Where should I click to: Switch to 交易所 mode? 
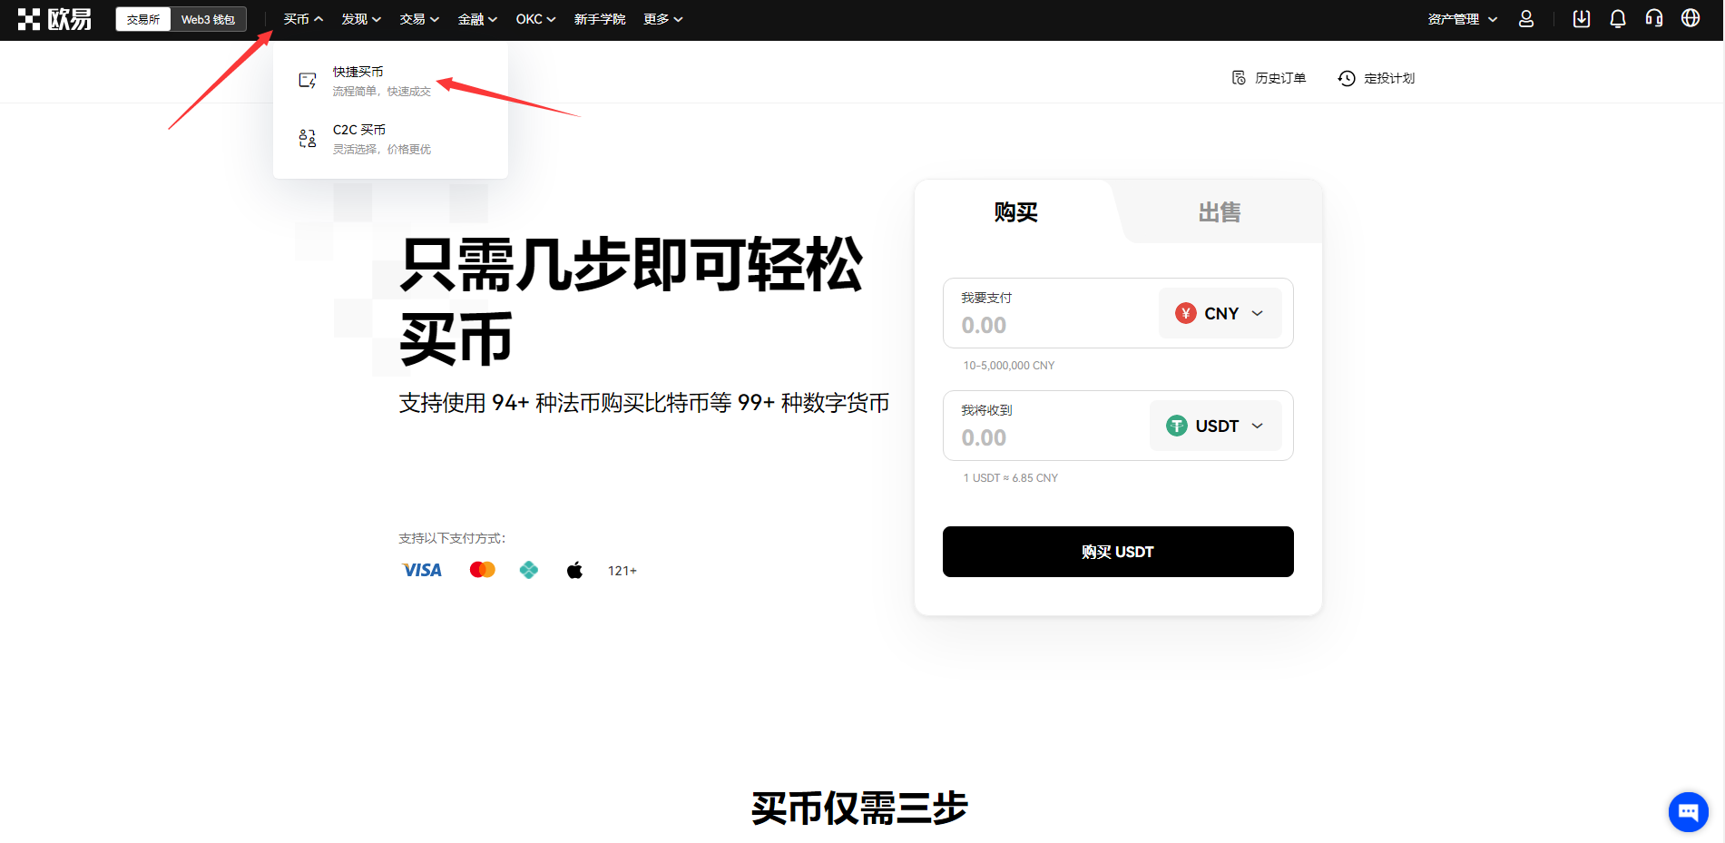pyautogui.click(x=143, y=19)
